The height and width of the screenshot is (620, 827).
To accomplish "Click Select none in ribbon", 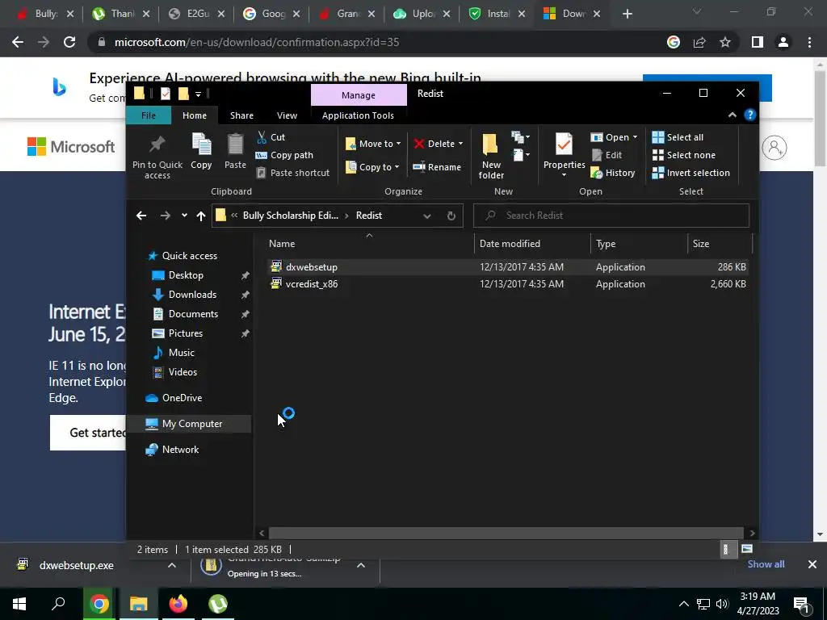I will (x=684, y=155).
